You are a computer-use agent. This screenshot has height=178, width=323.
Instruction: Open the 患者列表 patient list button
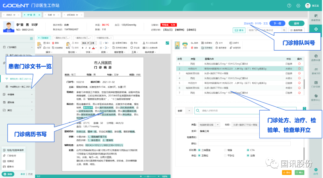[x=296, y=30]
